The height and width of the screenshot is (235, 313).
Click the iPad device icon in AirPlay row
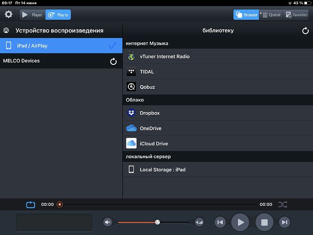point(8,45)
